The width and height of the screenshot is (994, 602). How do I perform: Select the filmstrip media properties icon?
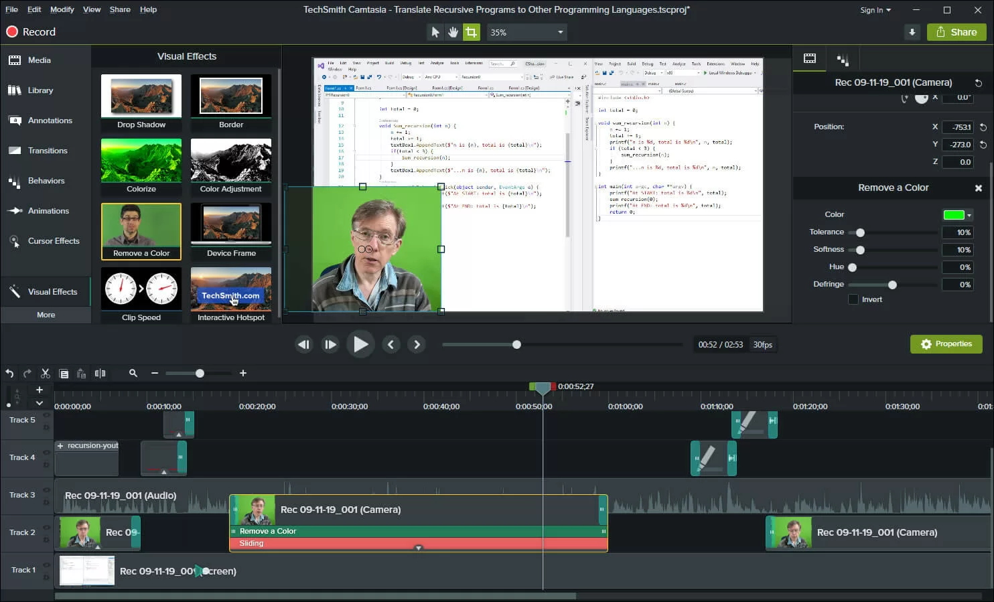(x=809, y=59)
